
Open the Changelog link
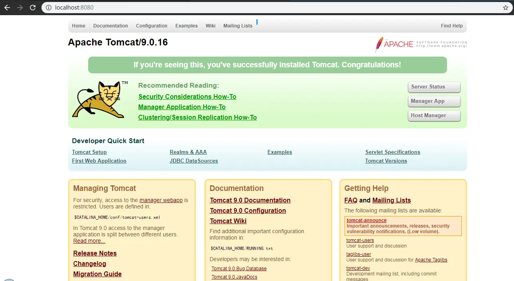click(90, 264)
